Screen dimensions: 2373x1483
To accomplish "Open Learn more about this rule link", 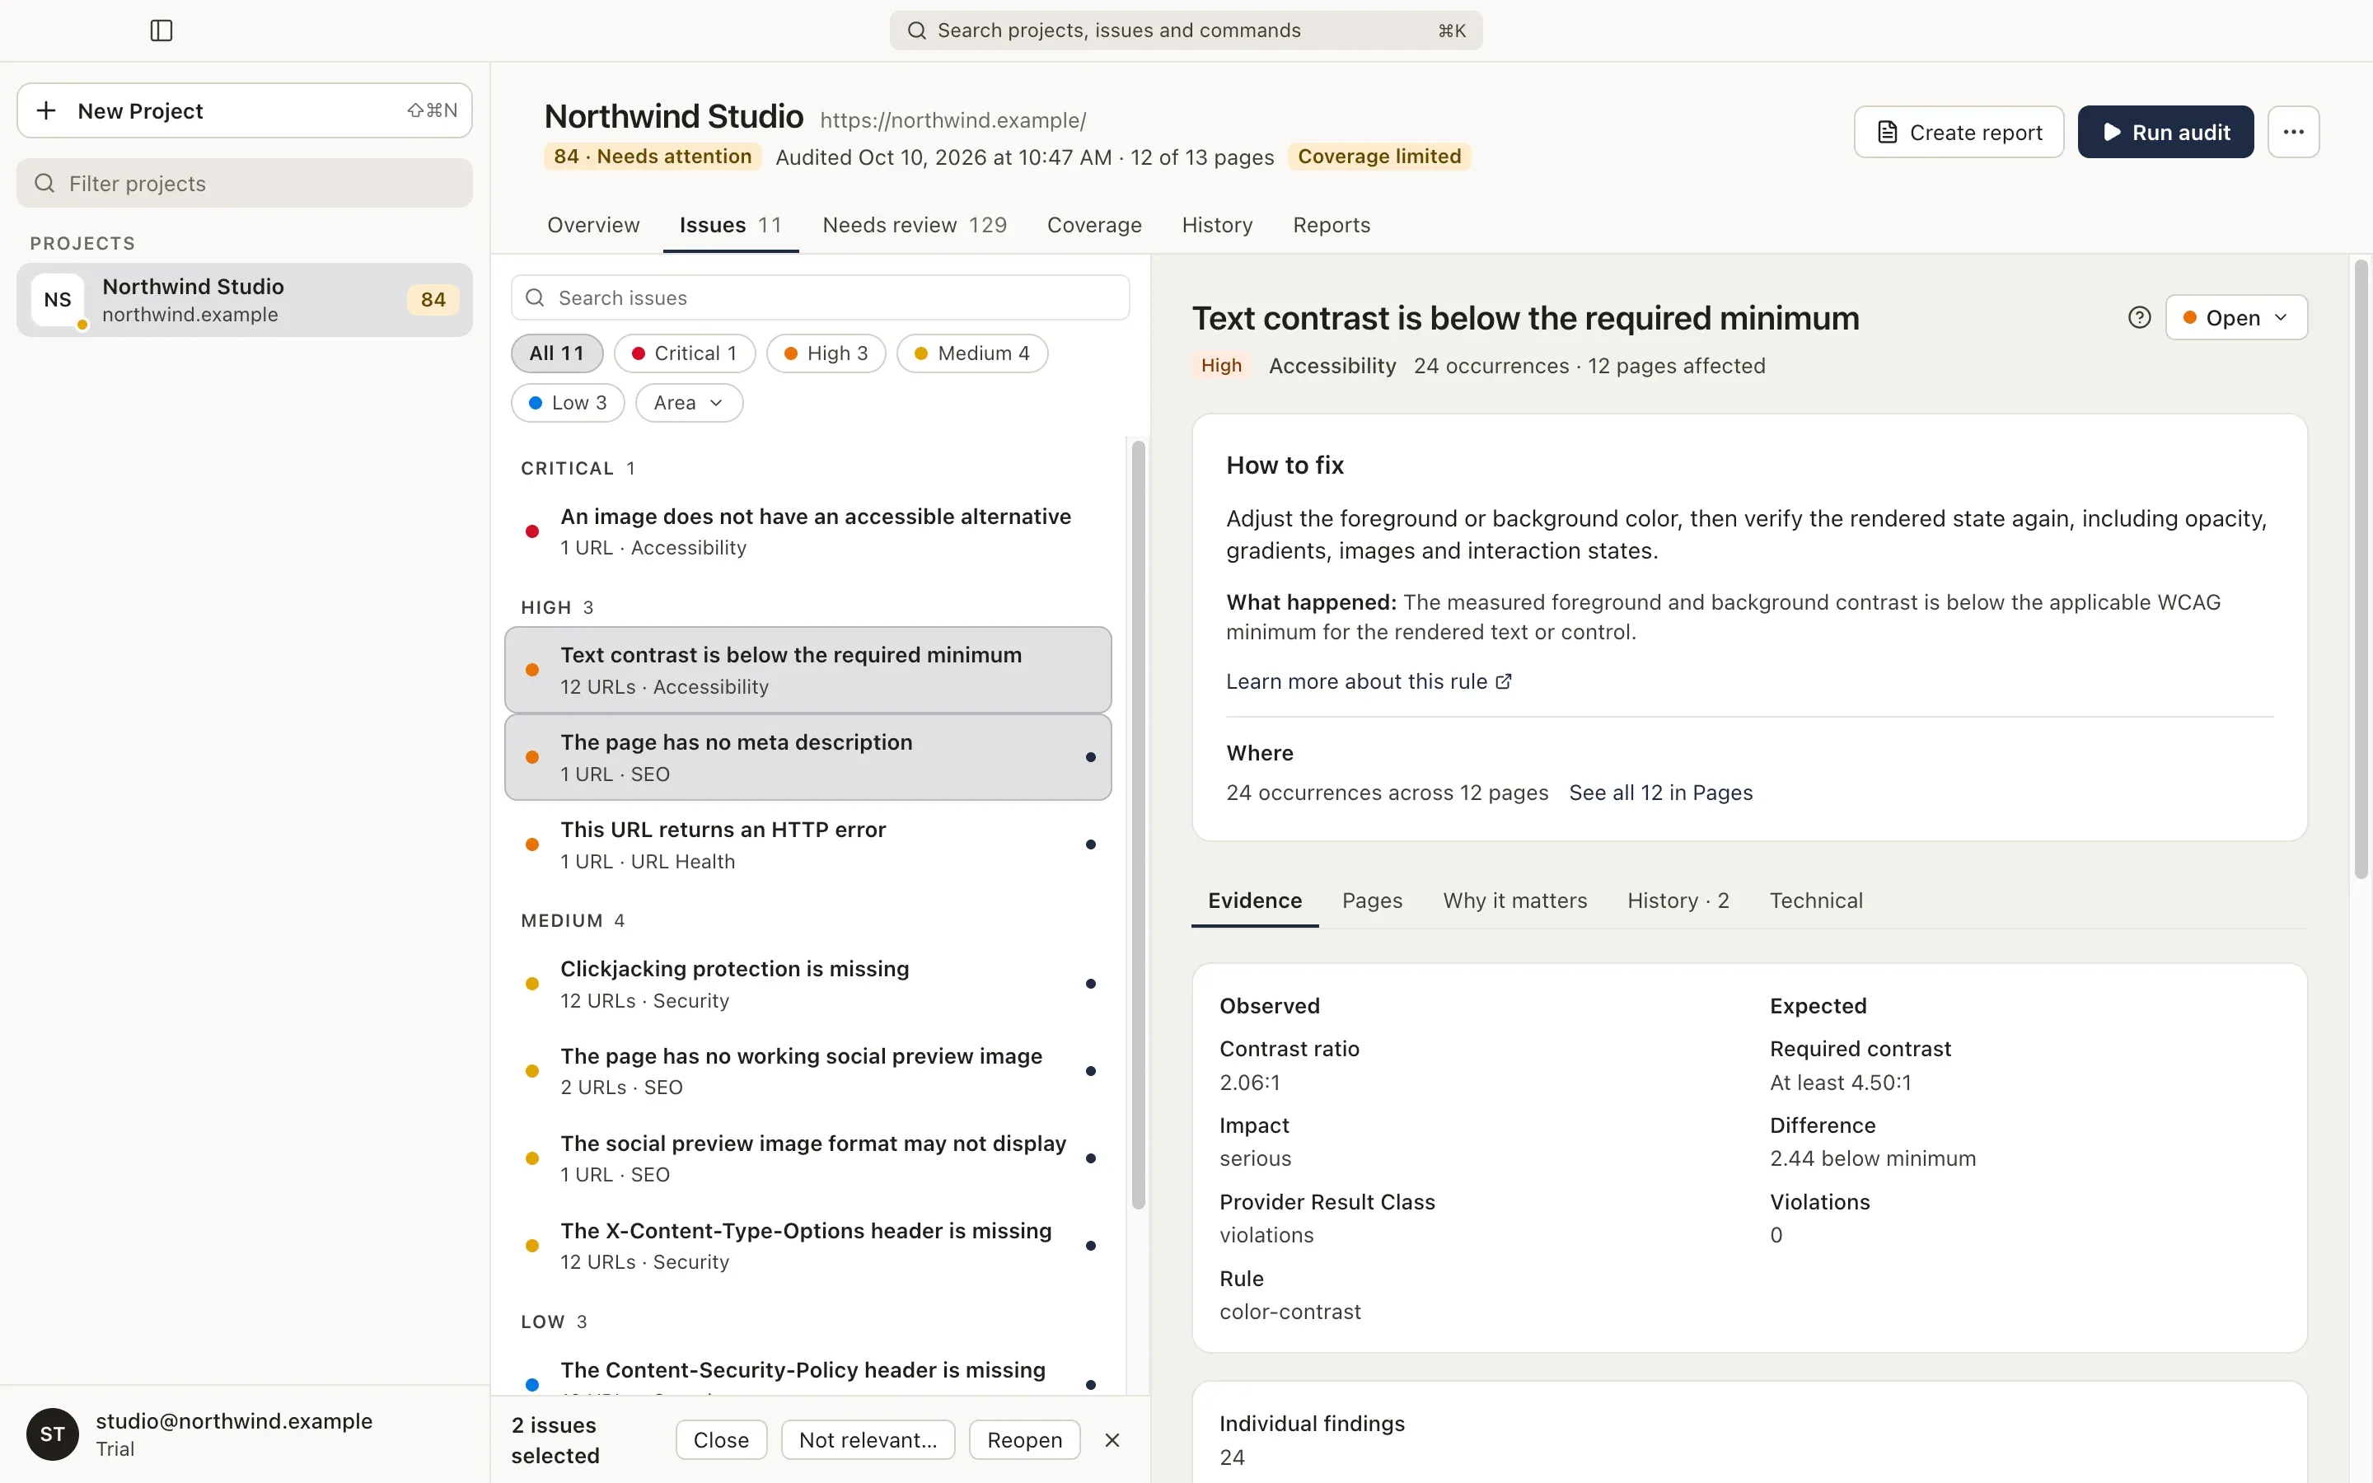I will pyautogui.click(x=1369, y=681).
